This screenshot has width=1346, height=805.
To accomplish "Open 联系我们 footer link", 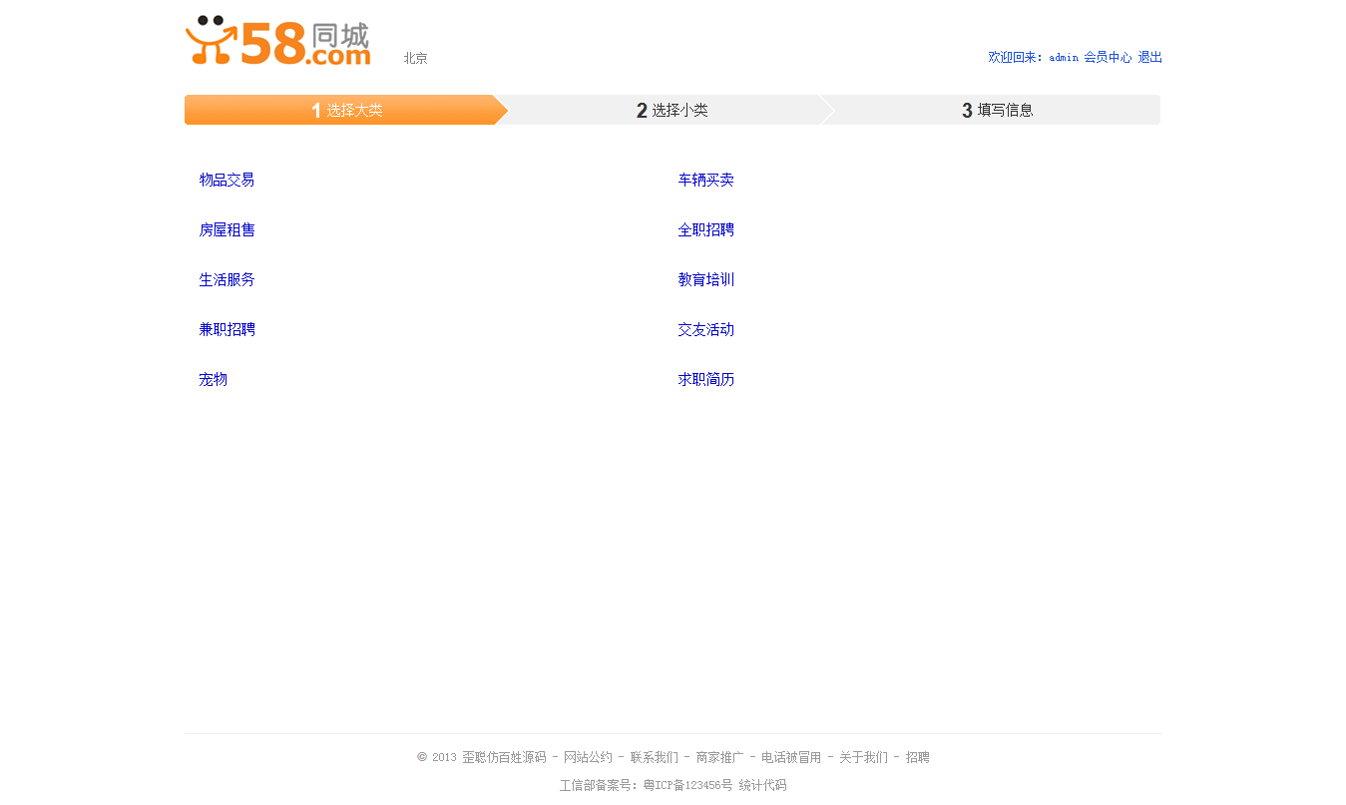I will click(655, 758).
